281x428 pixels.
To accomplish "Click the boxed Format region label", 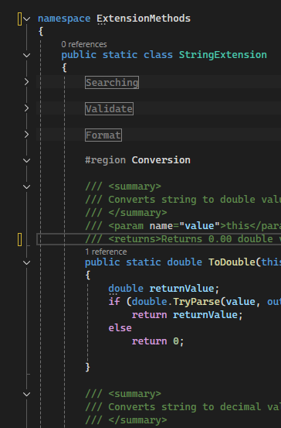I will [x=103, y=135].
